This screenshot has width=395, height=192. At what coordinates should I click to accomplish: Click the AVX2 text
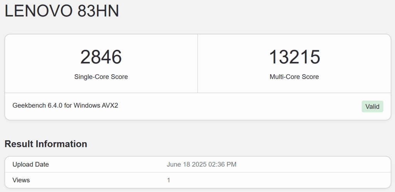coord(111,105)
